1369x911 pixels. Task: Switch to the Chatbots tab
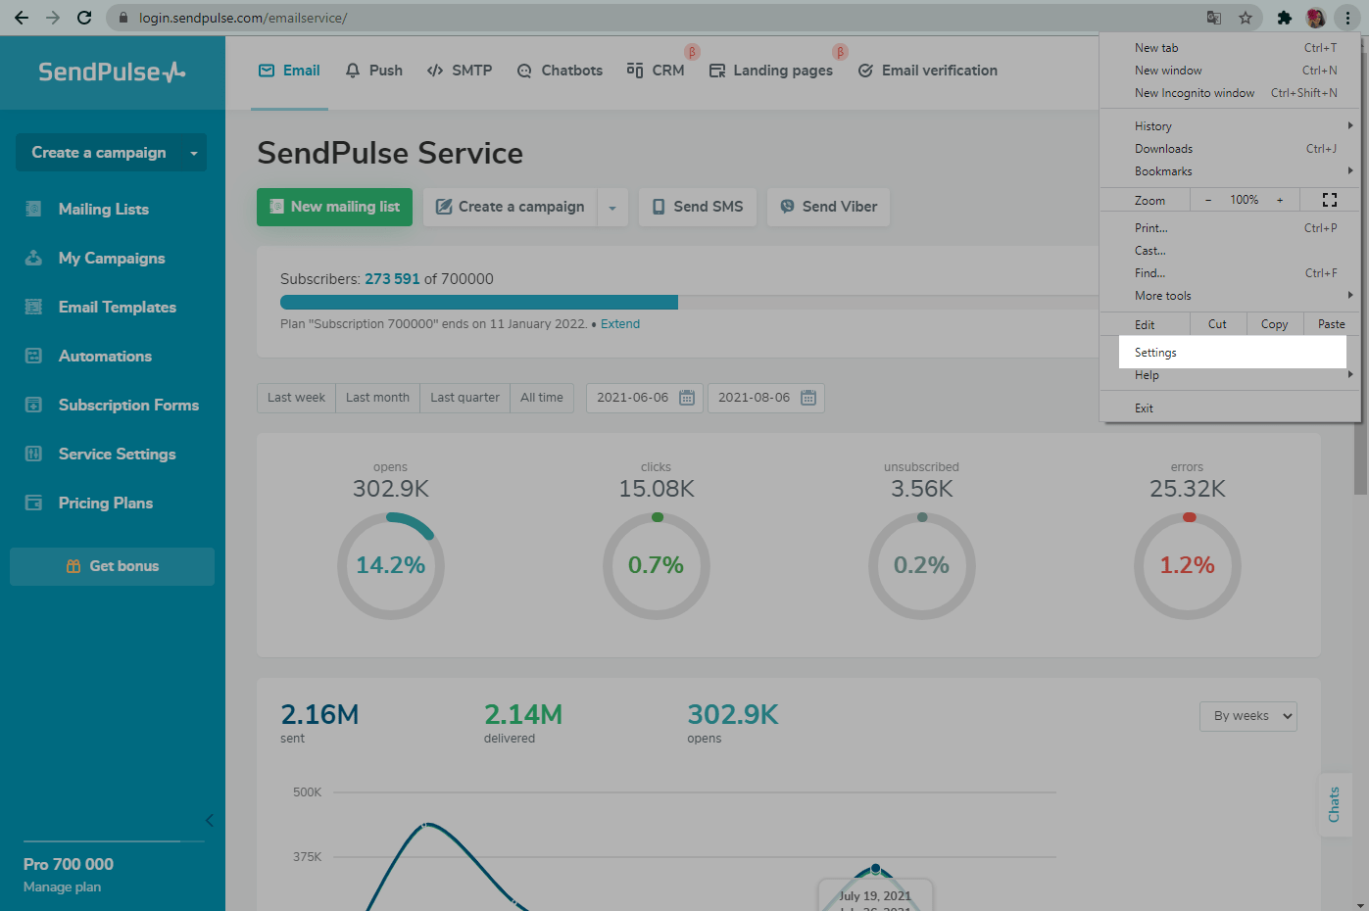(x=560, y=71)
